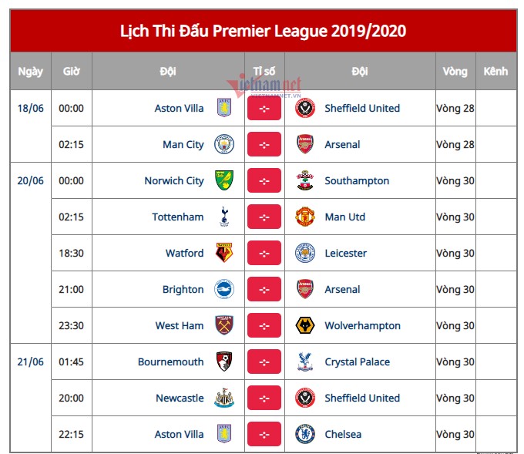Click the Aston Villa vs Chelsea score button
Image resolution: width=524 pixels, height=454 pixels.
coord(264,434)
